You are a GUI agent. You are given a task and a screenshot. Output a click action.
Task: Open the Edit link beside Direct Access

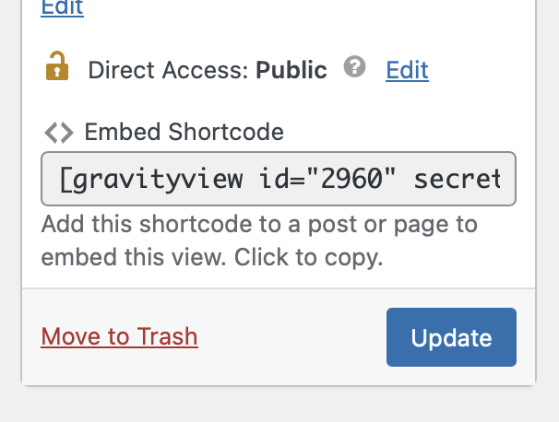tap(407, 69)
